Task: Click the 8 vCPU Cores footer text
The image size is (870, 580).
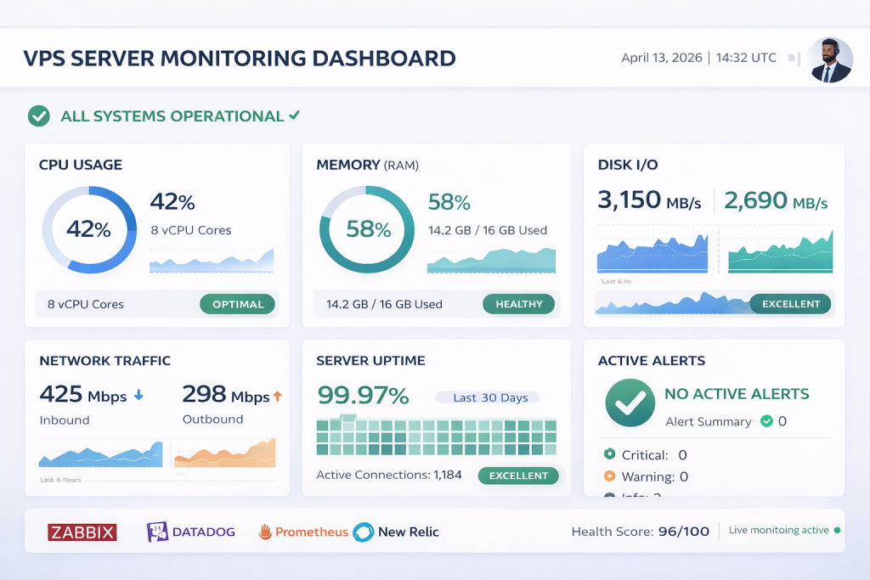Action: point(86,304)
